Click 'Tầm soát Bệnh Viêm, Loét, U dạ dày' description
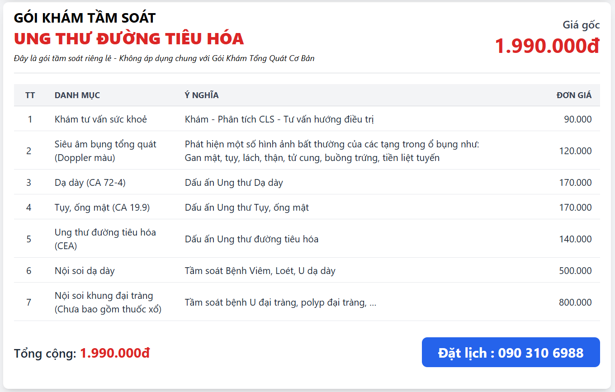The width and height of the screenshot is (615, 392). click(x=260, y=271)
